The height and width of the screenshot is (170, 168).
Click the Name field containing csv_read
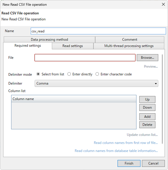point(98,31)
